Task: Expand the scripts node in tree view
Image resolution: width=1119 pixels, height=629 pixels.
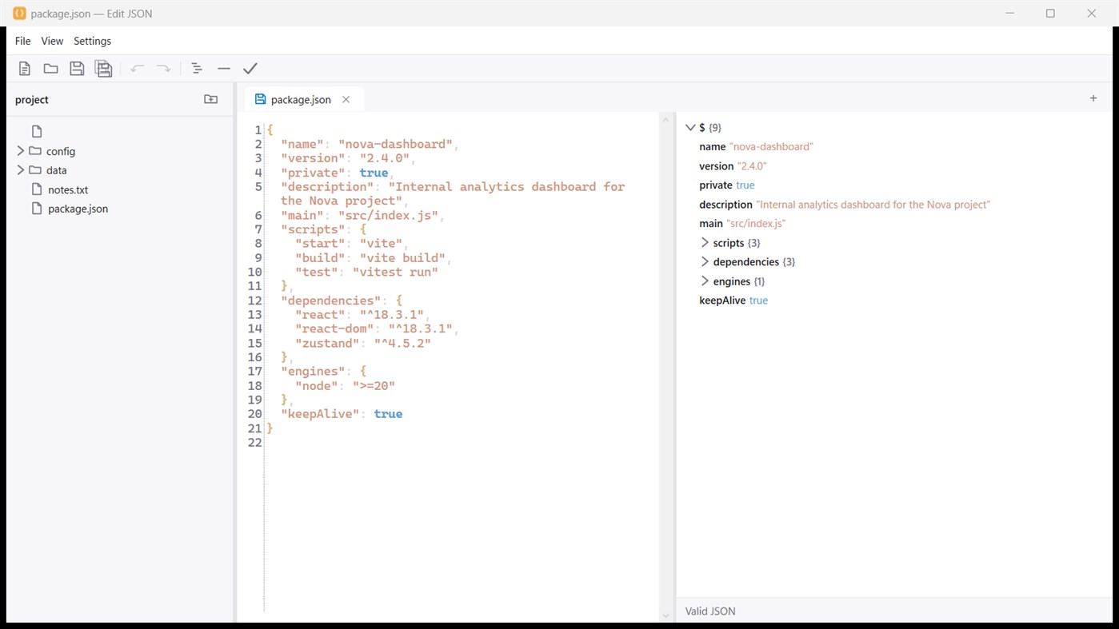Action: point(705,242)
